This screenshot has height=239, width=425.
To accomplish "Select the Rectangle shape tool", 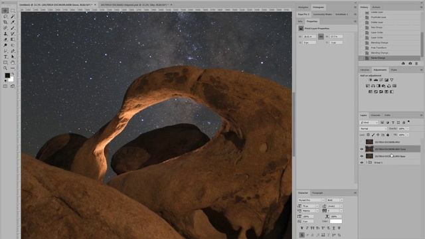I will [x=5, y=62].
